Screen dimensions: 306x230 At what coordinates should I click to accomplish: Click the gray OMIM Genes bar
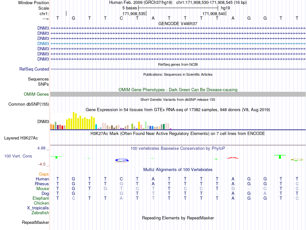pyautogui.click(x=178, y=94)
